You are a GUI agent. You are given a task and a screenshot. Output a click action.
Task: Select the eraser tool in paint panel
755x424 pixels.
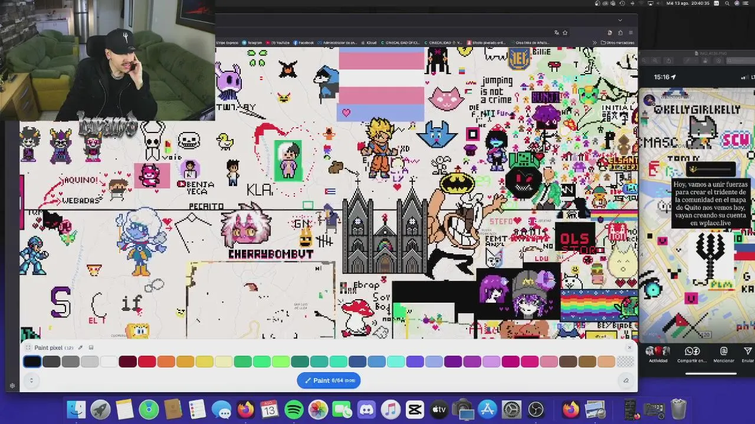(626, 380)
